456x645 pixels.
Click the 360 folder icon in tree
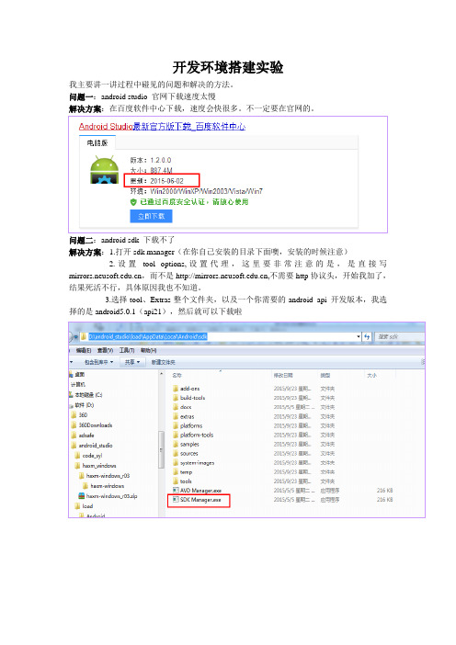pos(74,414)
